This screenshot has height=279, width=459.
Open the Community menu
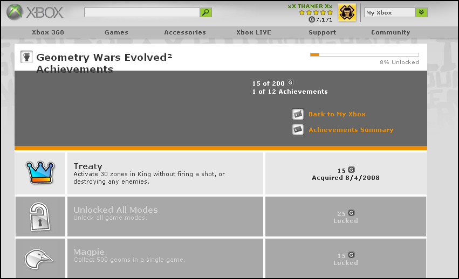pos(391,32)
